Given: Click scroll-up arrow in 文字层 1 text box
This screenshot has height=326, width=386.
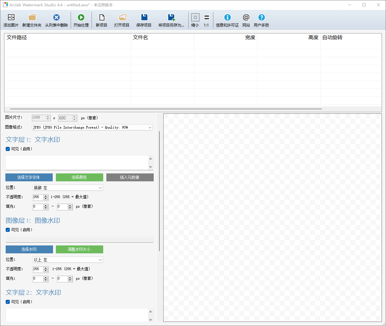Looking at the screenshot, I should coord(151,159).
